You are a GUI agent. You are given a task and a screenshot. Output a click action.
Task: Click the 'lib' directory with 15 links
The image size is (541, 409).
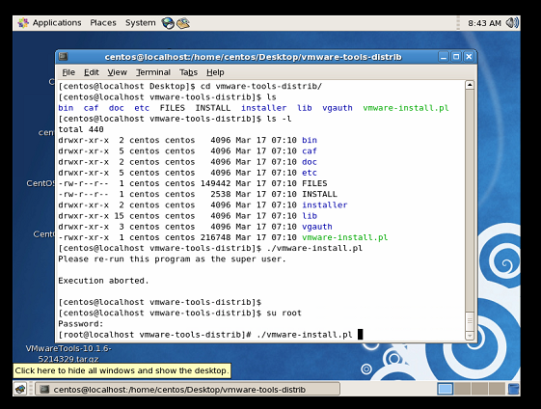pyautogui.click(x=310, y=216)
